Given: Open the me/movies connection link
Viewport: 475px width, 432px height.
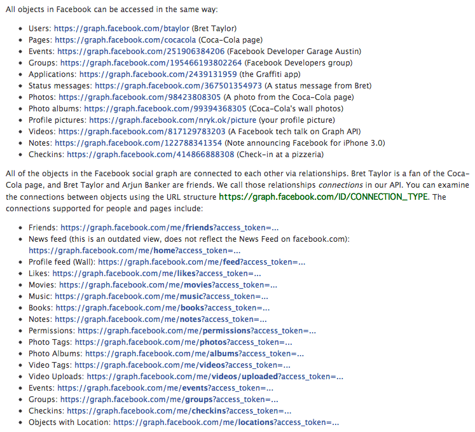Looking at the screenshot, I should 168,285.
